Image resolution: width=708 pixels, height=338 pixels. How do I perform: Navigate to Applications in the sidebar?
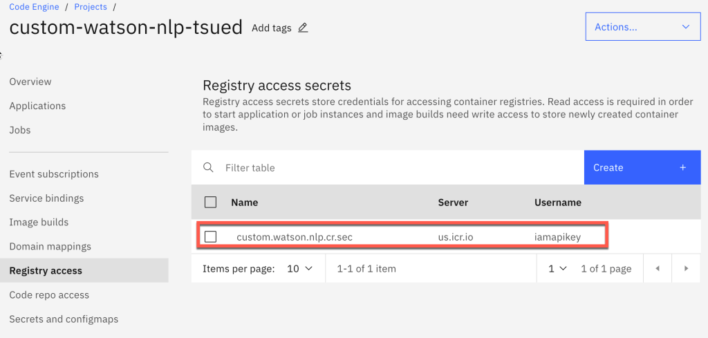coord(37,106)
